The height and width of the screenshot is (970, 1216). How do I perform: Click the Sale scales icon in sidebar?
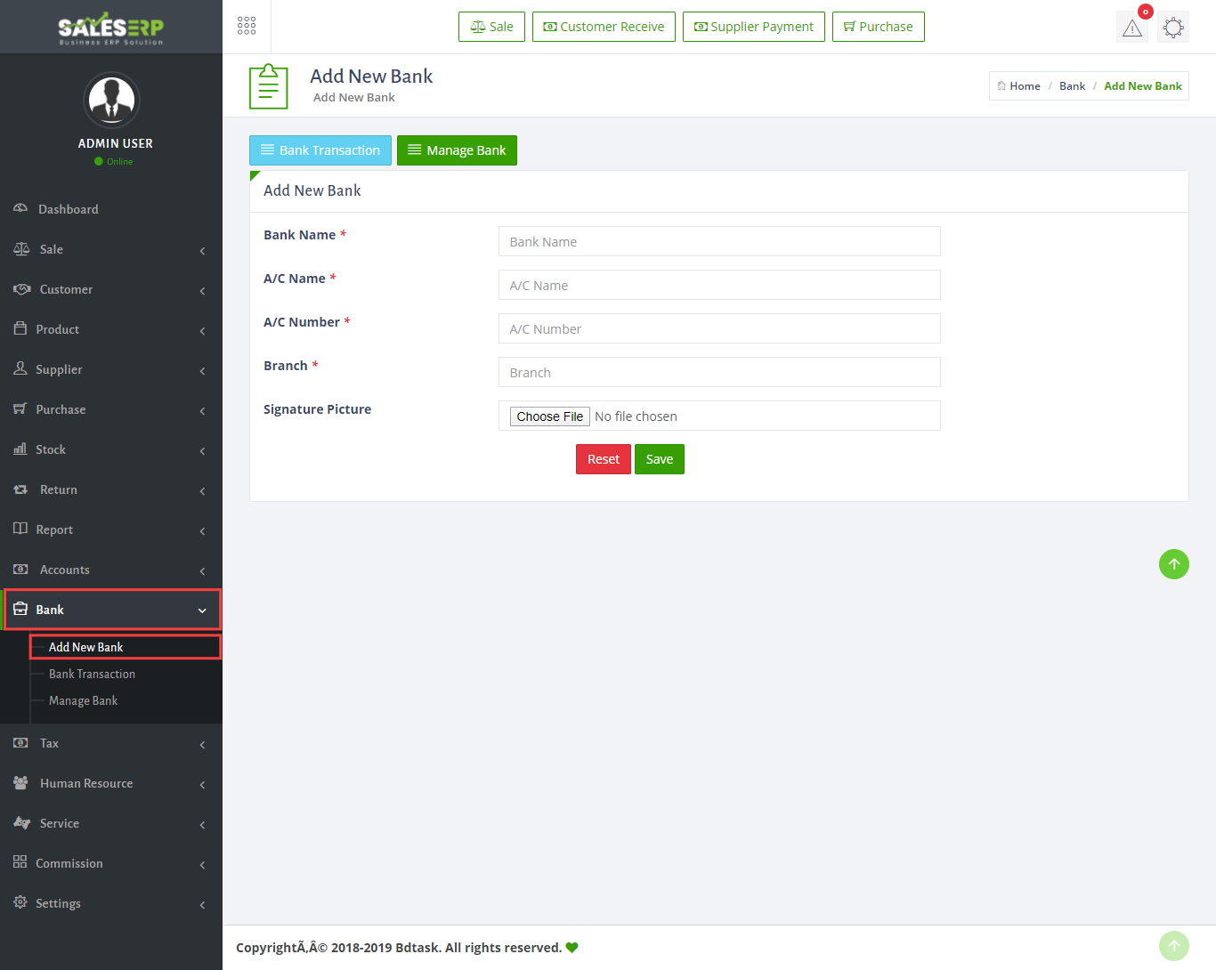[x=21, y=248]
